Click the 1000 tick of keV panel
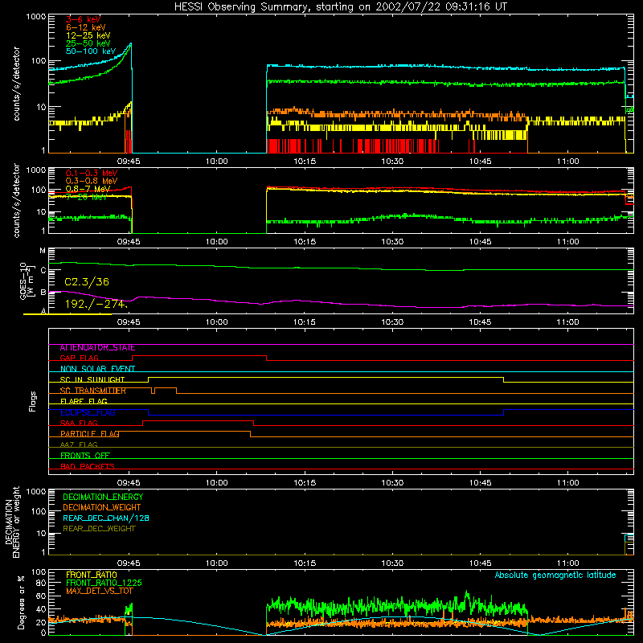643x643 pixels. (x=36, y=17)
